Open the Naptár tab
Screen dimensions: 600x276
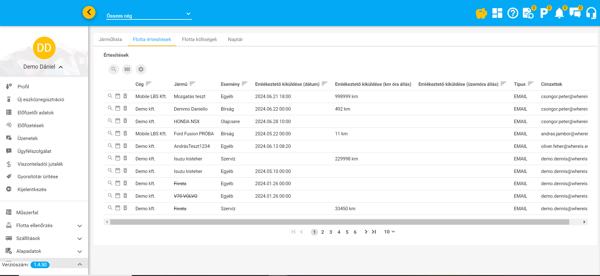[x=235, y=39]
